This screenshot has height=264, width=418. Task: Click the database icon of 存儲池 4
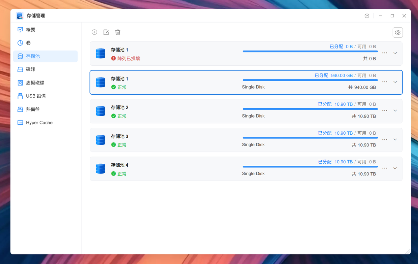coord(101,169)
